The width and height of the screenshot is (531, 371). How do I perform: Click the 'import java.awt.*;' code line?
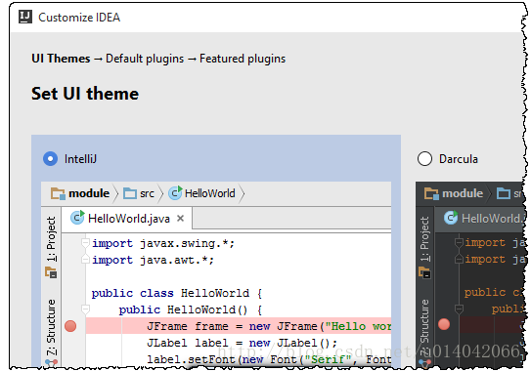153,260
